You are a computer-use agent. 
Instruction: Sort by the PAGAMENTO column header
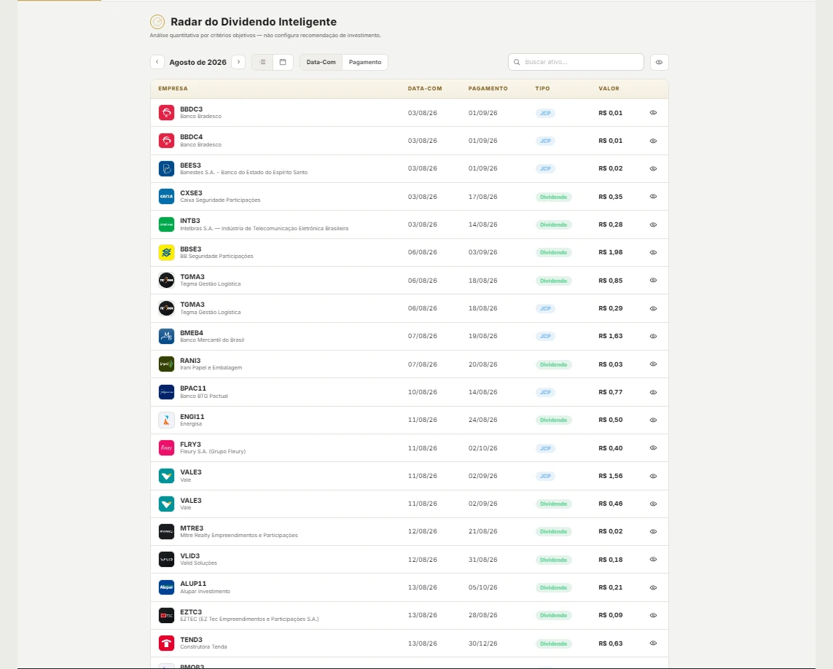pyautogui.click(x=488, y=89)
